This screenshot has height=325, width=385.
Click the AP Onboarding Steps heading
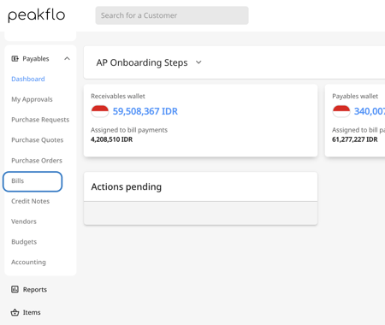142,62
